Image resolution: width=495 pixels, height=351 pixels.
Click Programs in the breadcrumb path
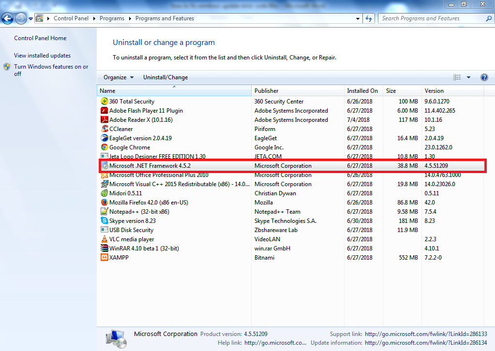pos(112,18)
